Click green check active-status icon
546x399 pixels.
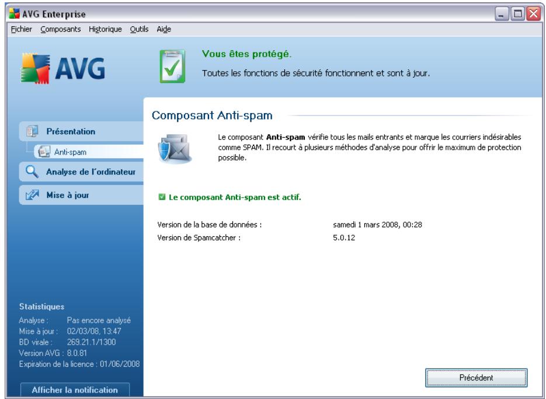[x=162, y=197]
